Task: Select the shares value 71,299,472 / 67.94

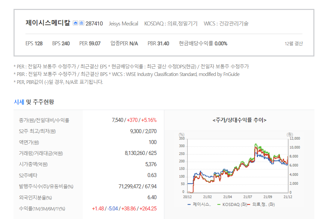Action: pos(138,186)
